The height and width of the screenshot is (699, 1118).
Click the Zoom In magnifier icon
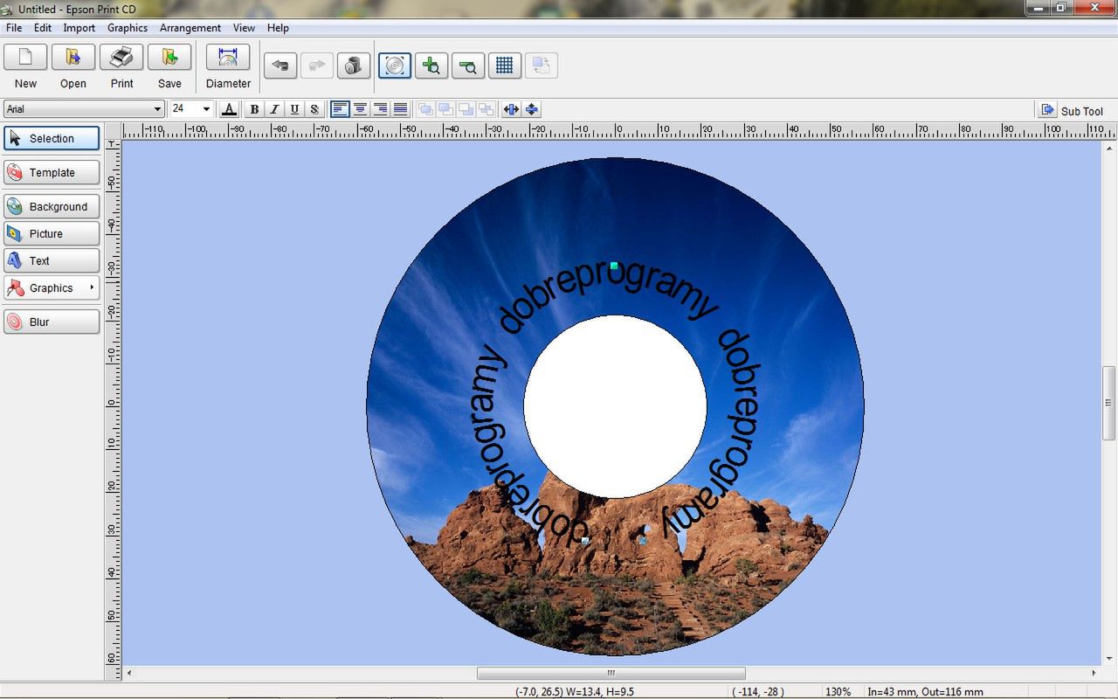pos(431,66)
